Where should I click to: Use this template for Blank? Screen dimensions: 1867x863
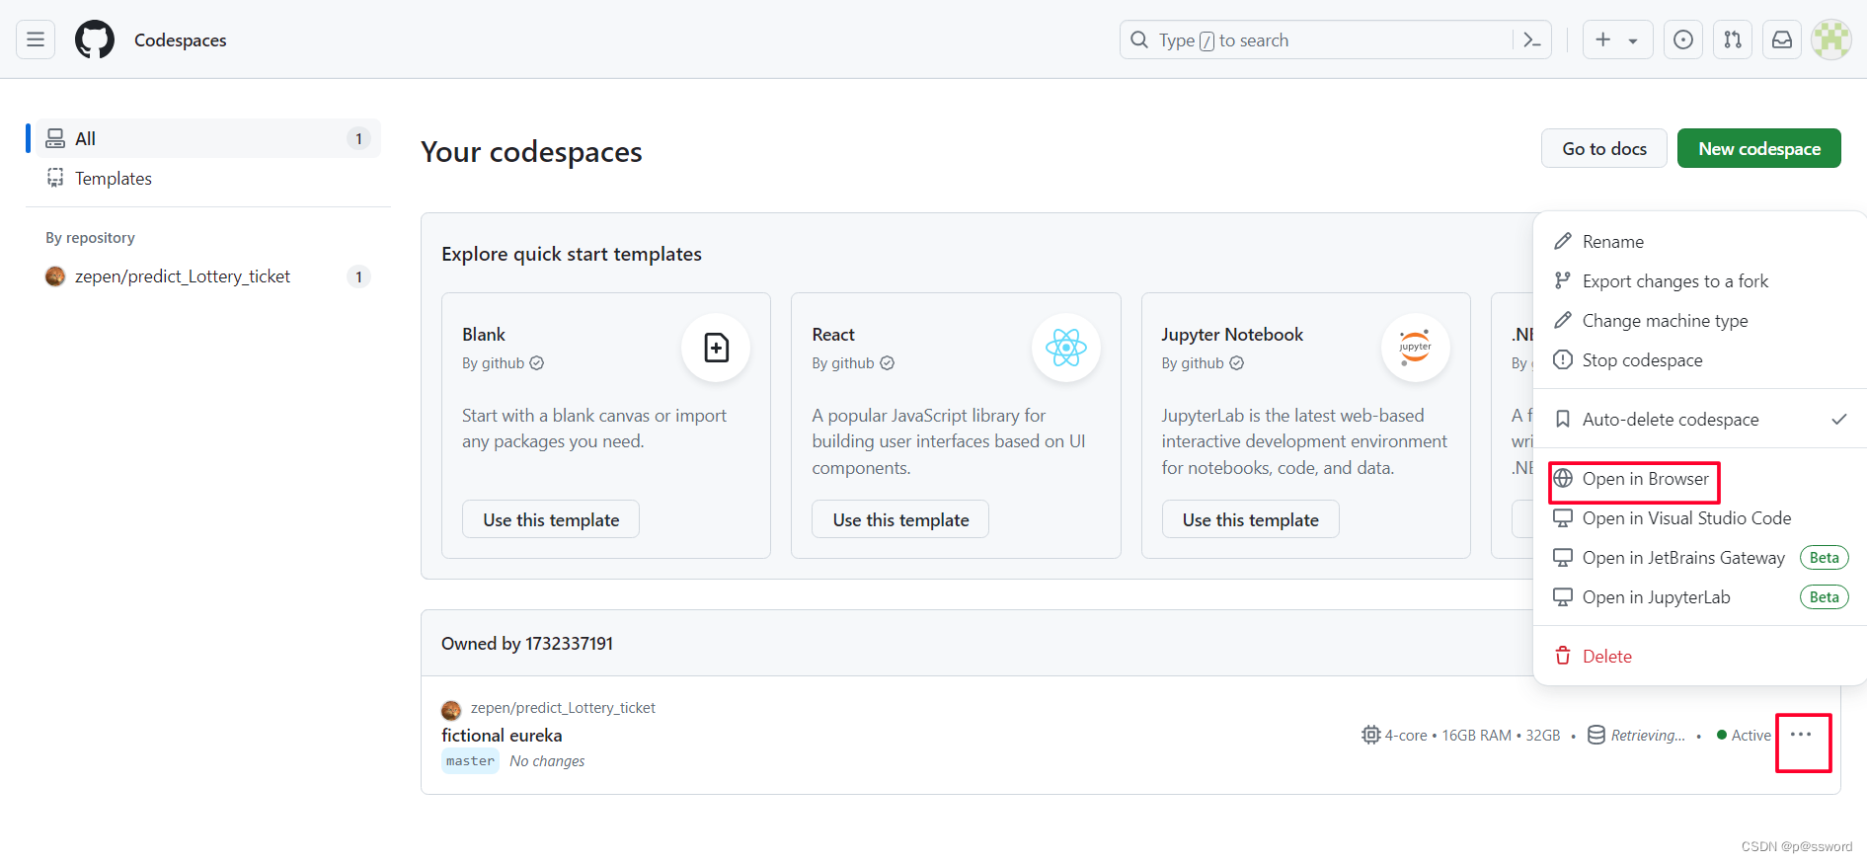(x=551, y=519)
